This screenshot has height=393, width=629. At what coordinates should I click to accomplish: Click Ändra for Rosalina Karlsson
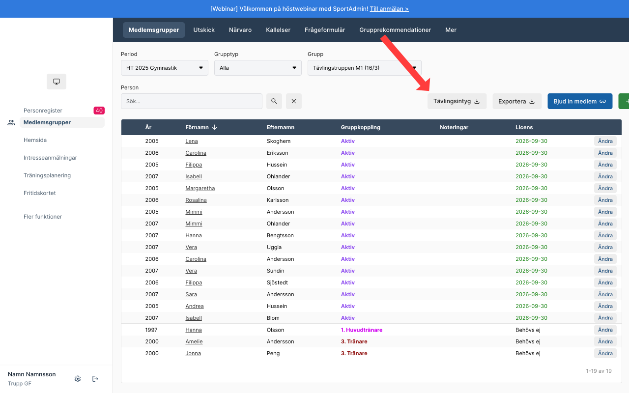tap(605, 200)
